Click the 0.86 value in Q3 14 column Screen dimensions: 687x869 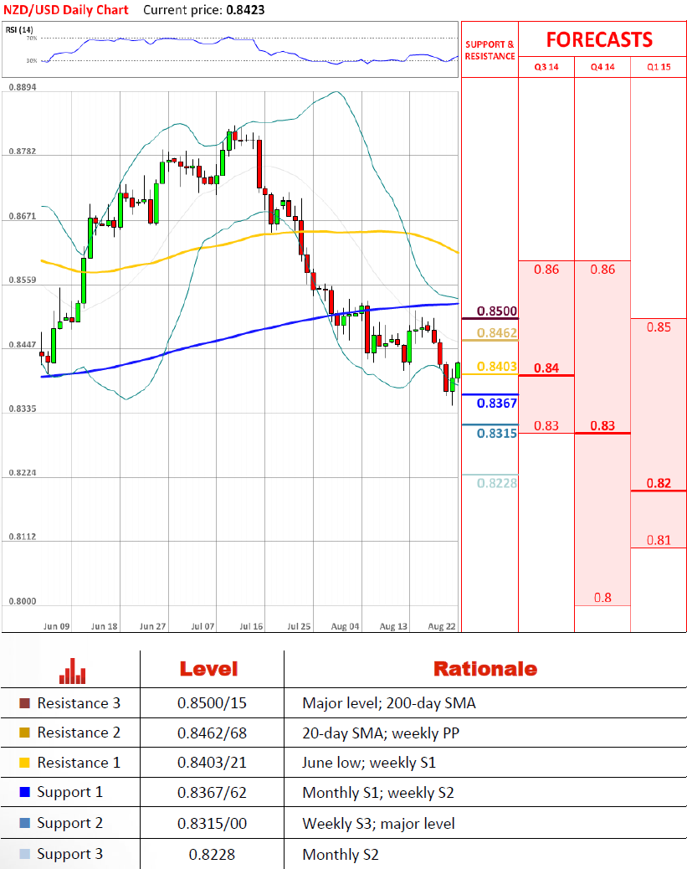coord(546,270)
